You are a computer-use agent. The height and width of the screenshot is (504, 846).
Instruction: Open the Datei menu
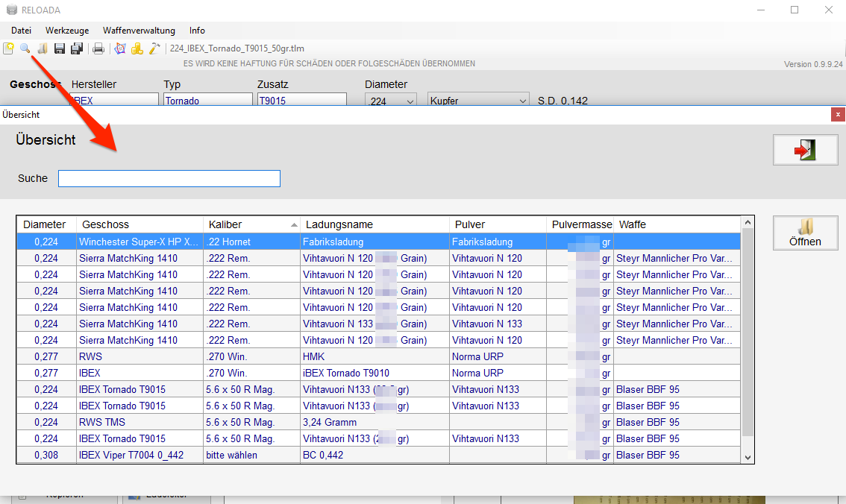(21, 31)
